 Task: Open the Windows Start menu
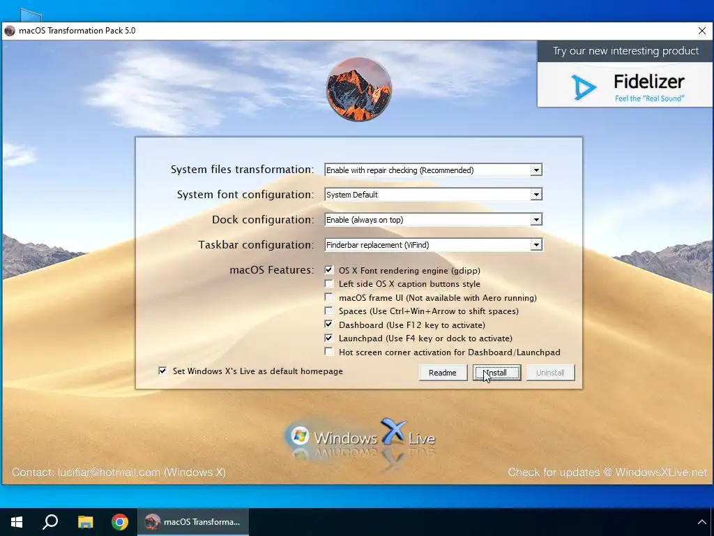17,522
